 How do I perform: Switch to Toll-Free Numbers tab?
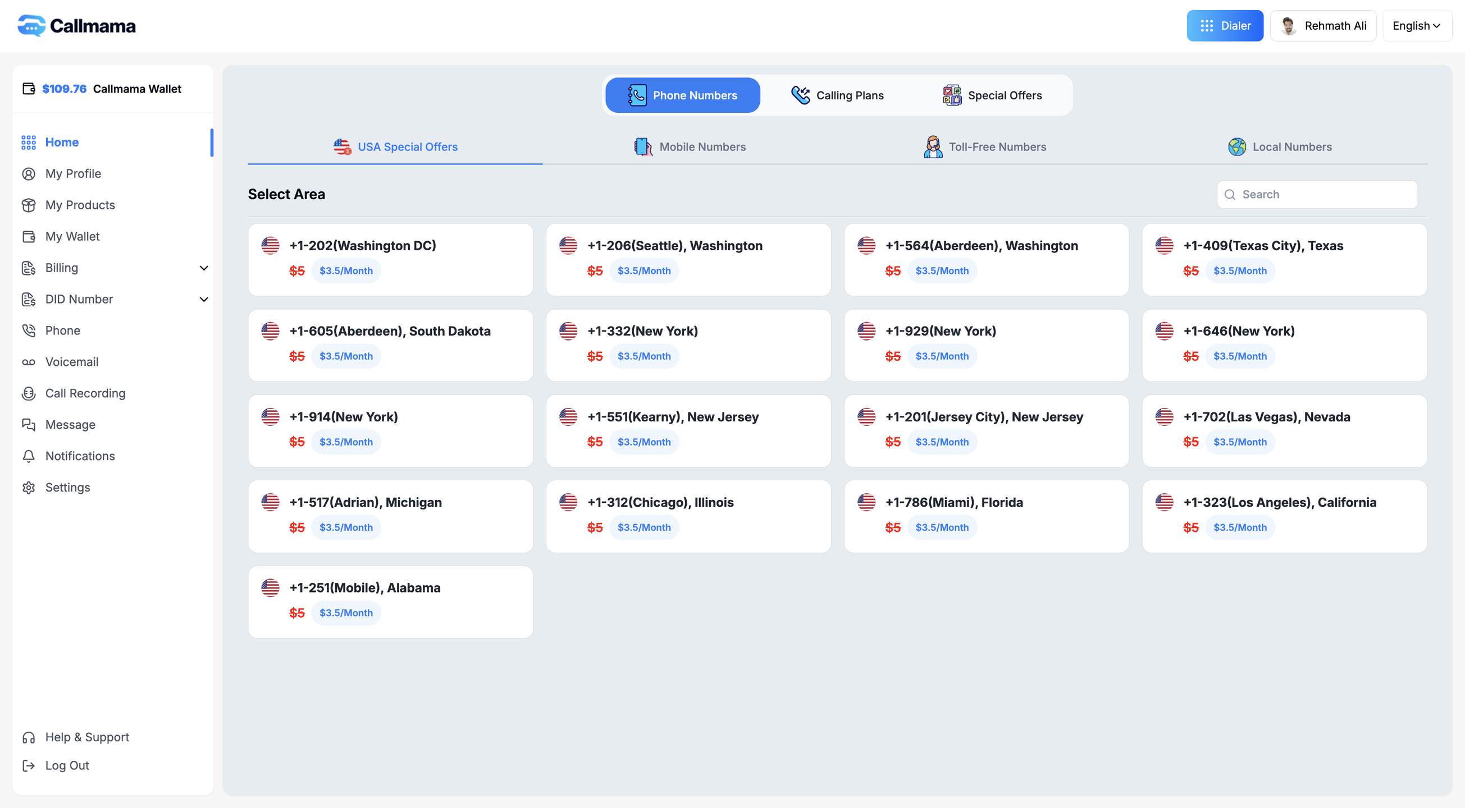tap(984, 147)
